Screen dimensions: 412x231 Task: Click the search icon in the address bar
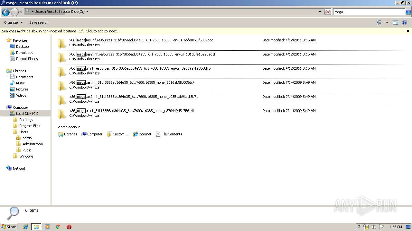[27, 12]
